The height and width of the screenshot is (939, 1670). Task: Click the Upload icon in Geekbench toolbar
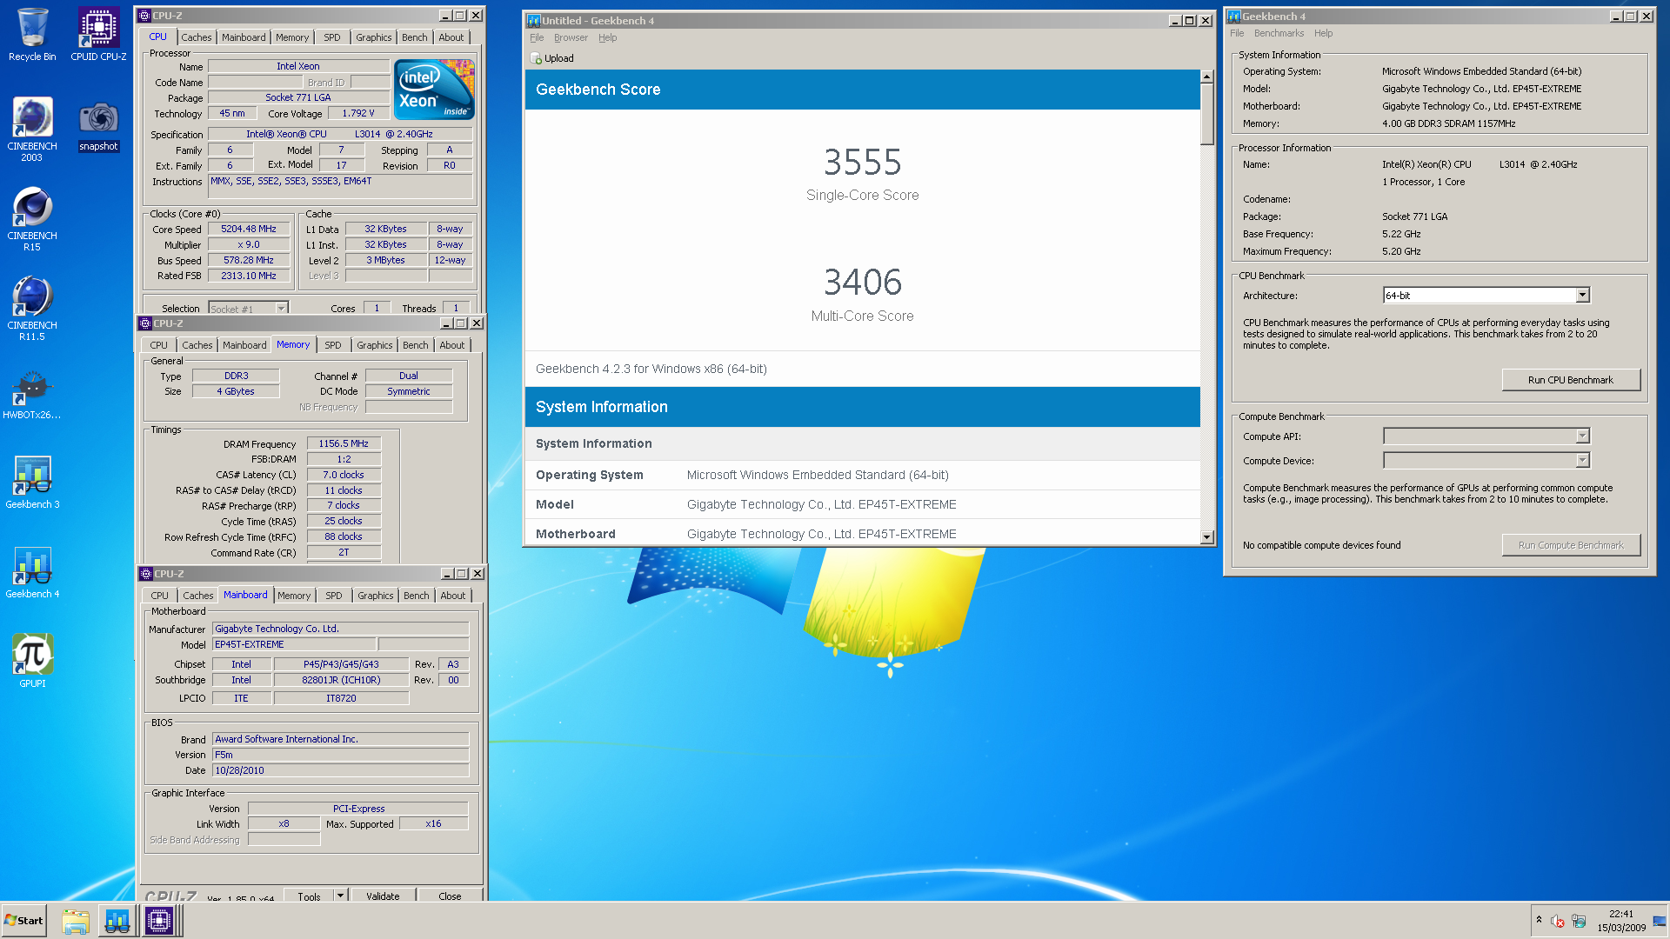536,58
